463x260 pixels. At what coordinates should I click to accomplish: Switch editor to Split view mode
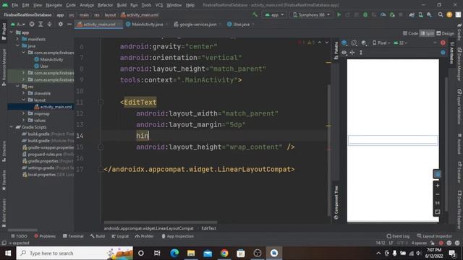427,33
